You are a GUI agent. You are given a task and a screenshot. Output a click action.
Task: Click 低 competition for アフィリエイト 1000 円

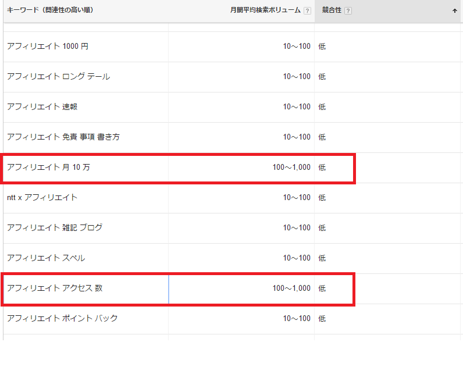pyautogui.click(x=322, y=47)
